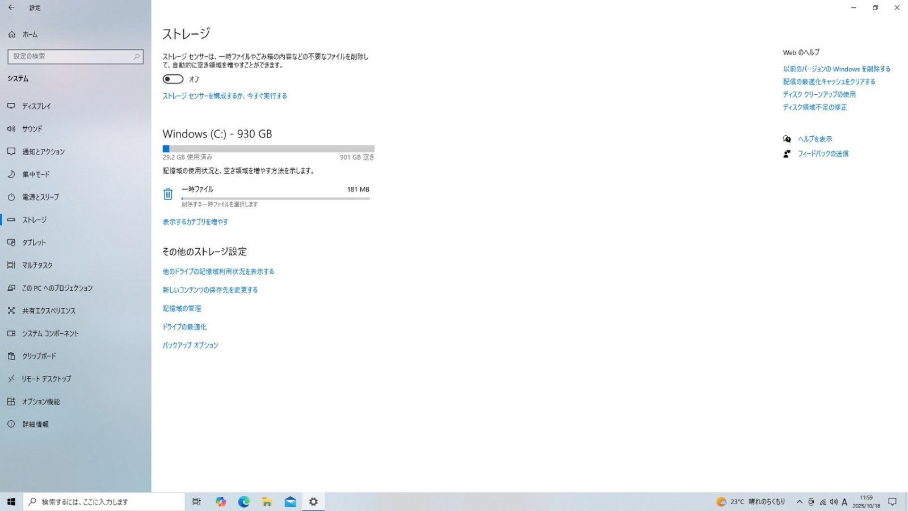Open the taskbar weather widget

(x=750, y=502)
